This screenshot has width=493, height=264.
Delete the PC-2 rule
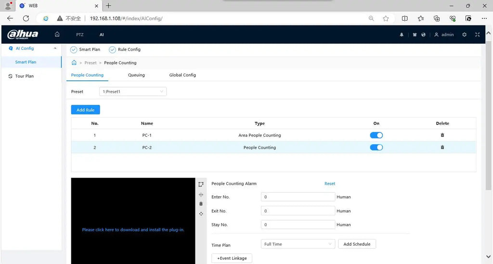[x=442, y=147]
